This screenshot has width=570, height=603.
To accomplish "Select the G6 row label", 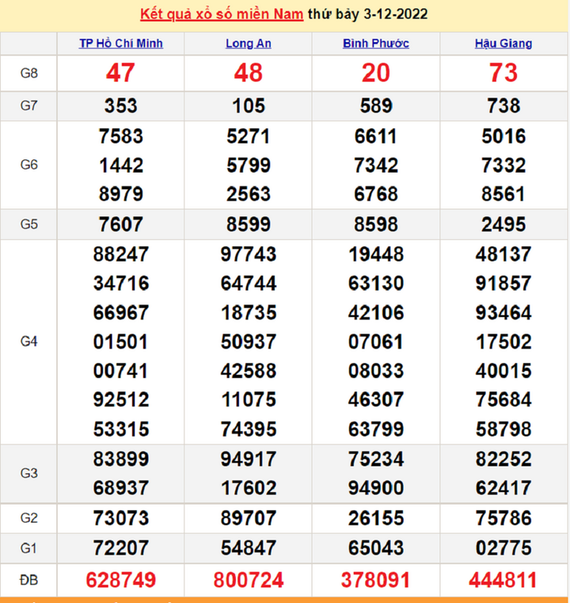I will 28,165.
